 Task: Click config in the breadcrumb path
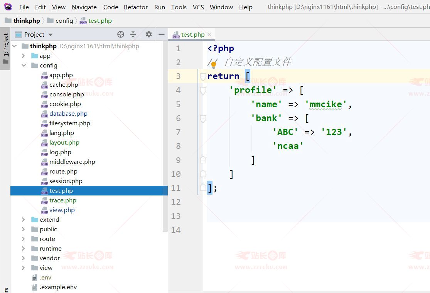(64, 20)
